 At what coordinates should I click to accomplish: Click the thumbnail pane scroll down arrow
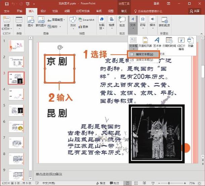[x=30, y=178]
